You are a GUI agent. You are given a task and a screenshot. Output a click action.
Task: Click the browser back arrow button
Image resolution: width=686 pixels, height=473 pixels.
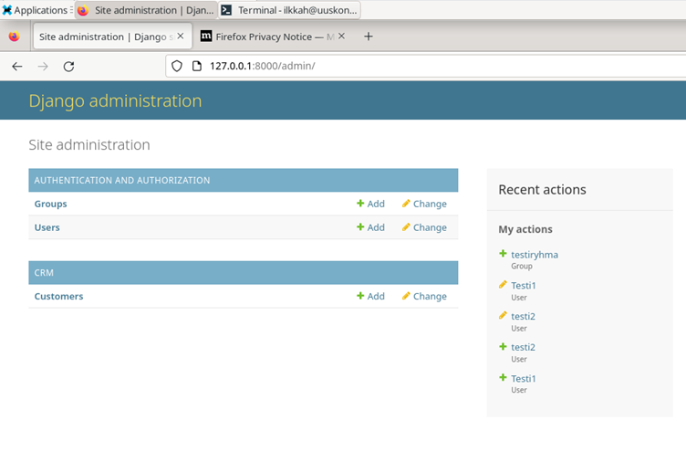[17, 67]
